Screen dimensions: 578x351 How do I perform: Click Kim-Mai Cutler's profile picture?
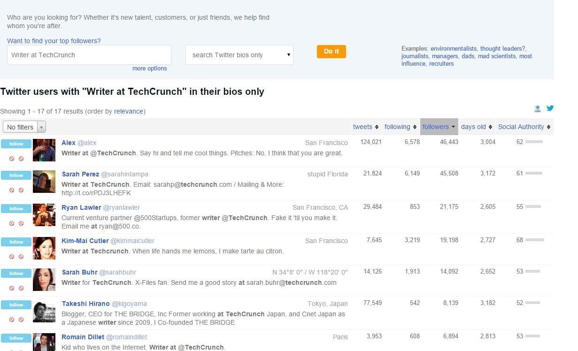[44, 248]
